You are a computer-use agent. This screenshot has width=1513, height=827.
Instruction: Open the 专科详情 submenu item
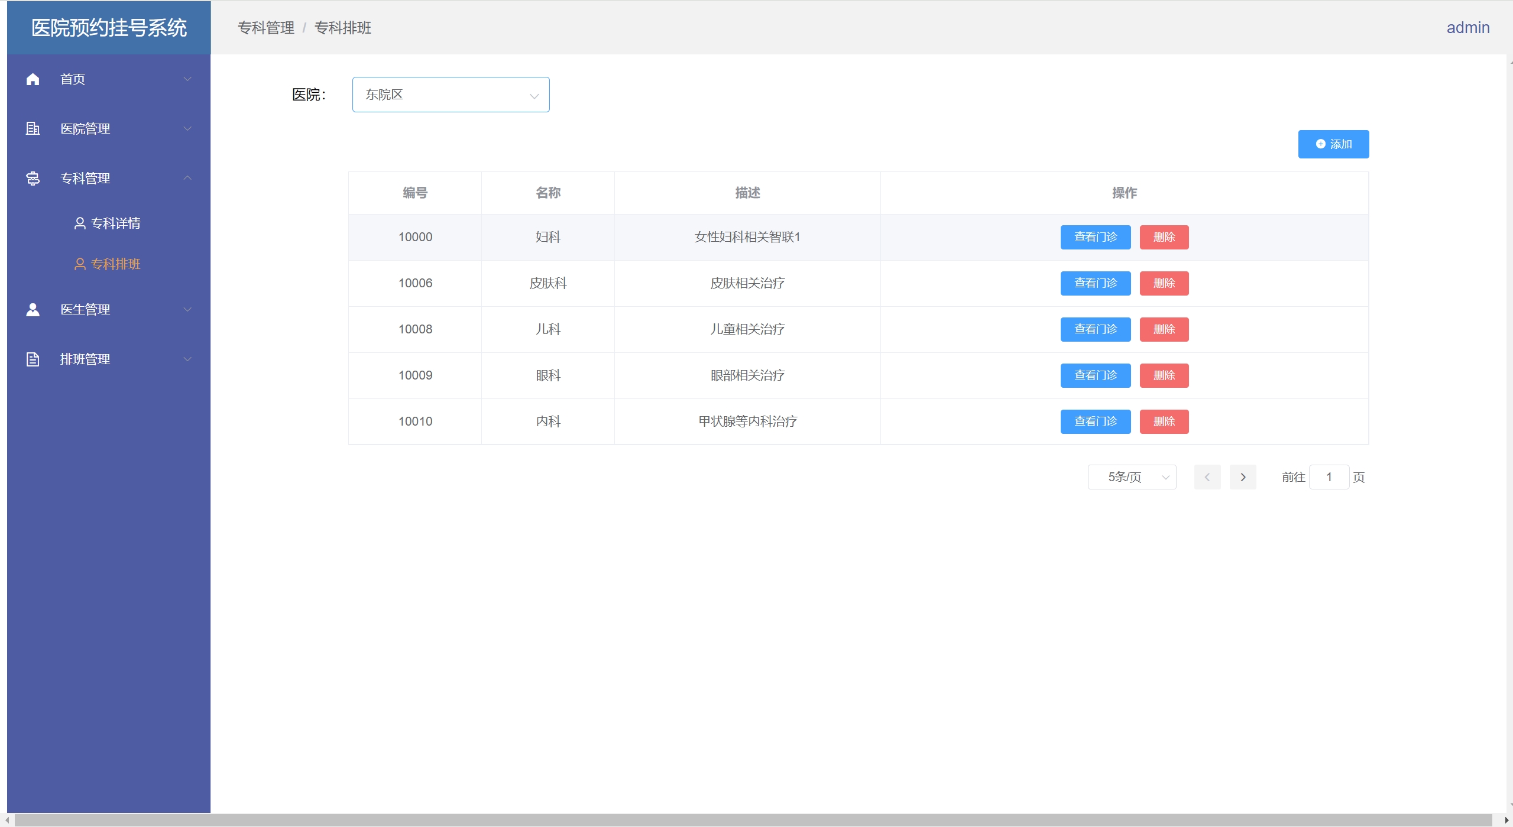(x=116, y=223)
